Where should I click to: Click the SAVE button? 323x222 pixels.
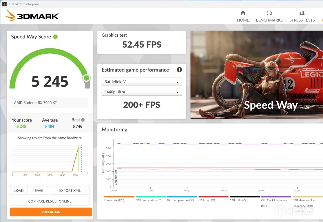[39, 190]
